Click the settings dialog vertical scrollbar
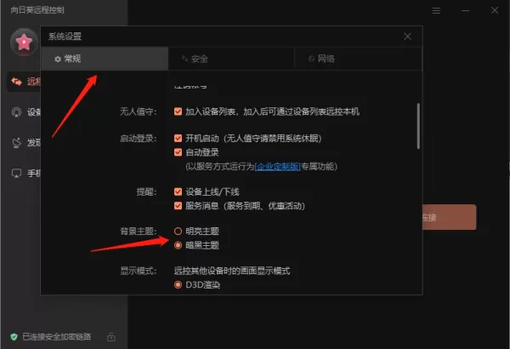Viewport: 510px width, 349px height. (x=418, y=126)
